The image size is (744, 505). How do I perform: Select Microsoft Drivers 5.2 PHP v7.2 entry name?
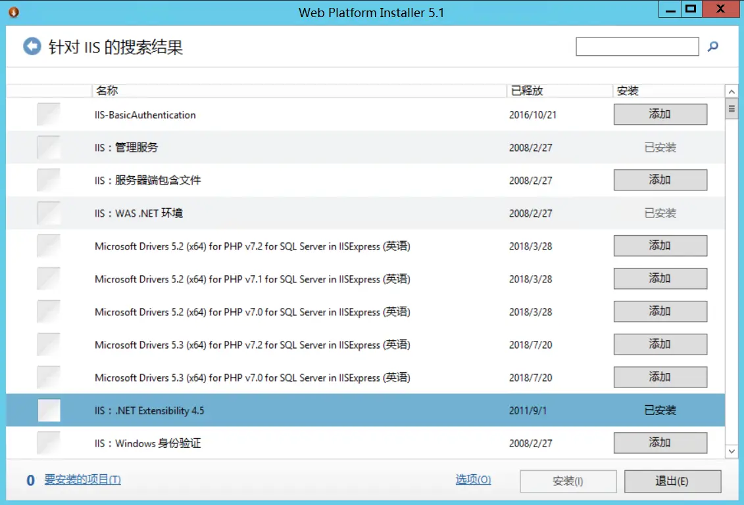[x=253, y=246]
